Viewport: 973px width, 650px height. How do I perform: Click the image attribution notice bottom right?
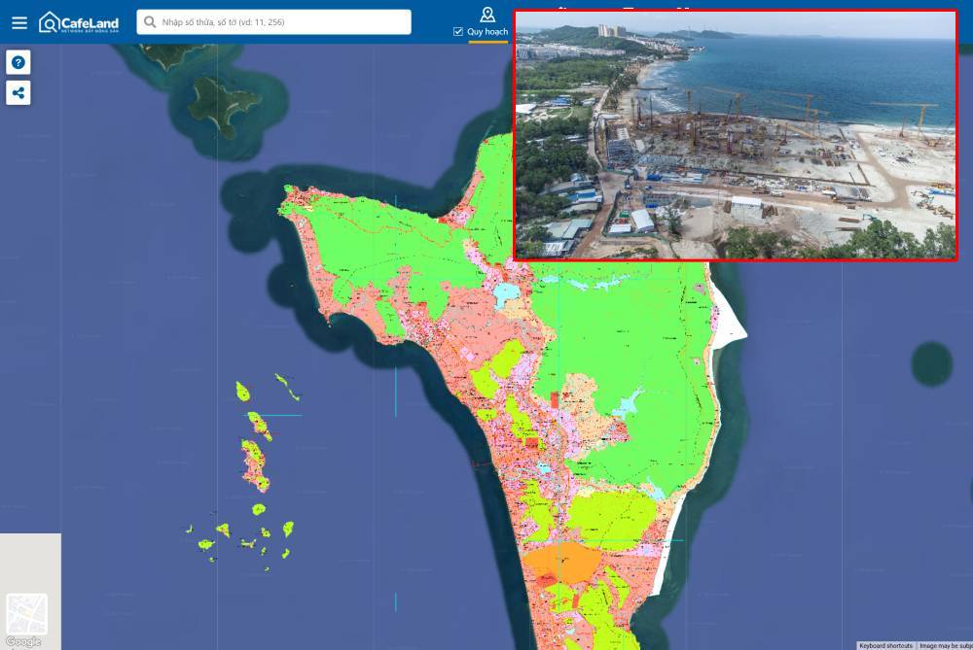(944, 644)
